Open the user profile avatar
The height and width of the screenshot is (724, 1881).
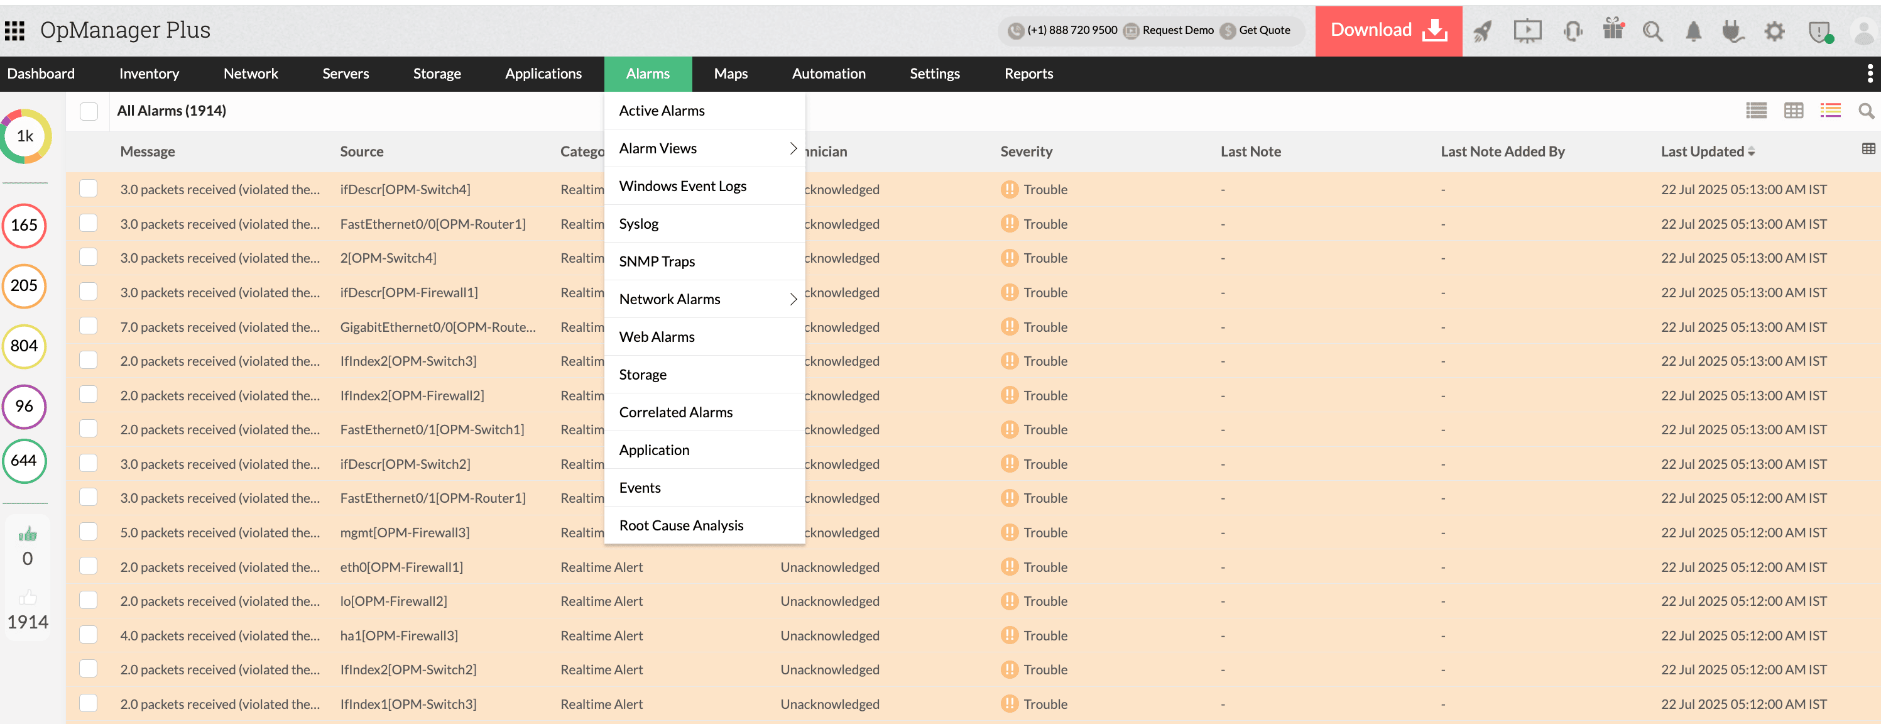coord(1863,31)
